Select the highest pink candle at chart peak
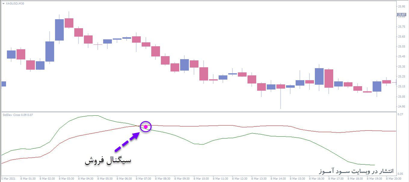Screen dimensions: 409x182 69,23
